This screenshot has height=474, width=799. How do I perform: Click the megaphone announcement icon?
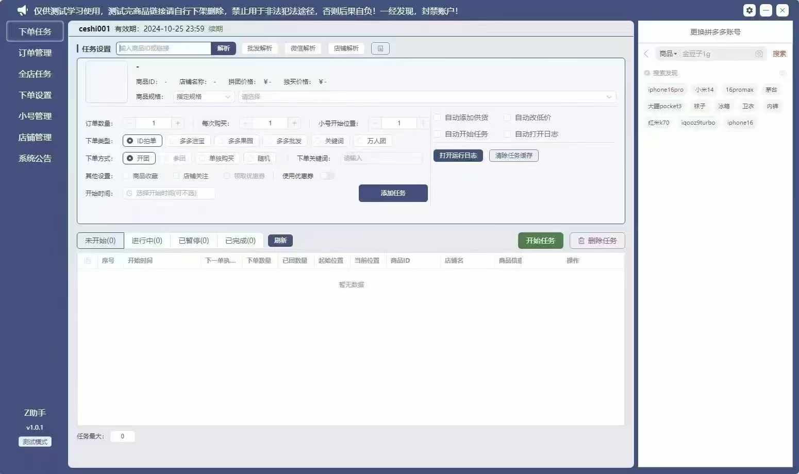tap(22, 10)
